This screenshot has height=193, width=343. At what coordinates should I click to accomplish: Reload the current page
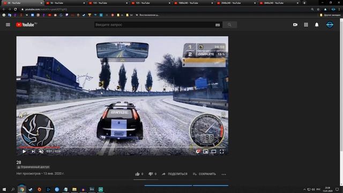[15, 9]
